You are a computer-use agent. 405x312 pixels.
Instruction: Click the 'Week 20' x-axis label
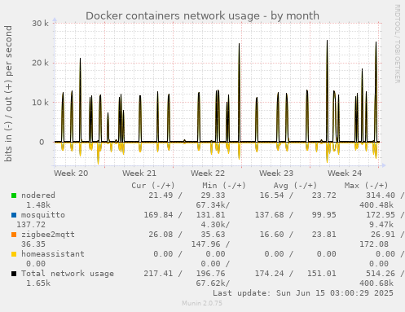[x=71, y=174]
